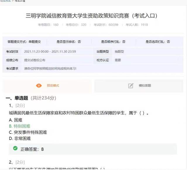
Task: Pick answer option D. 非常困难
Action: [x=20, y=138]
